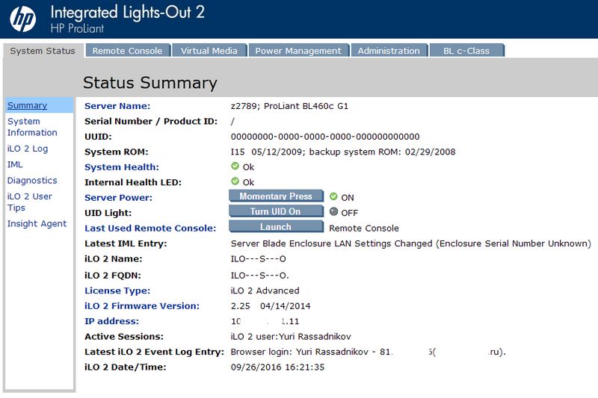Select Summary in the sidebar

click(27, 105)
